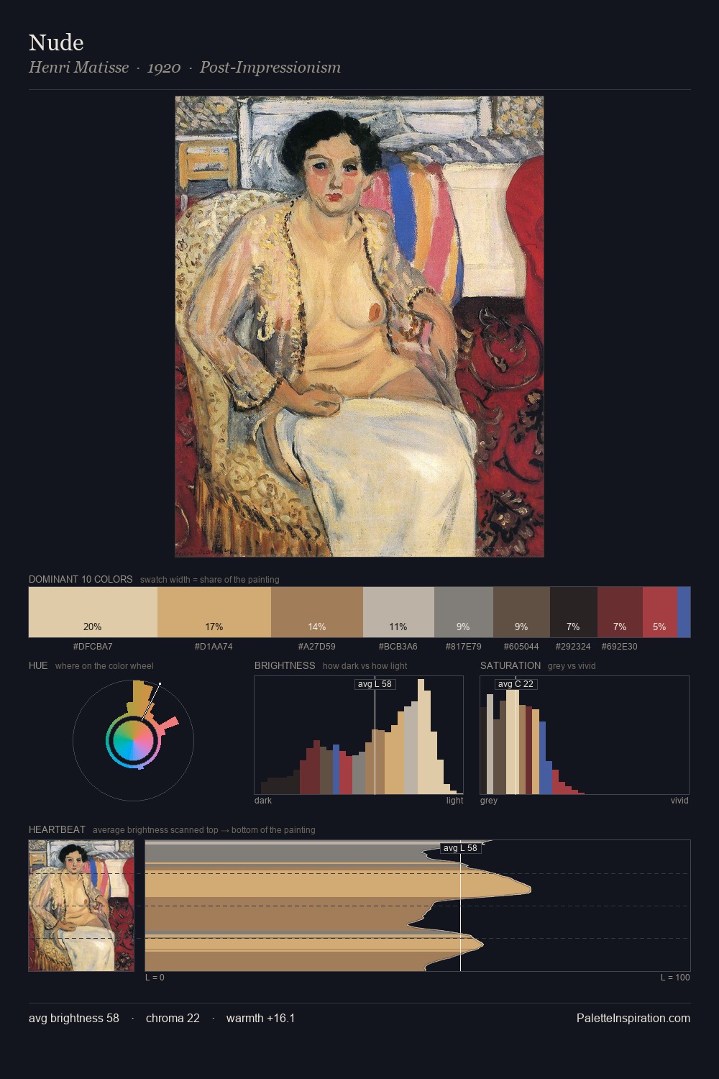Click the '#817E79' hex code label

(x=464, y=647)
